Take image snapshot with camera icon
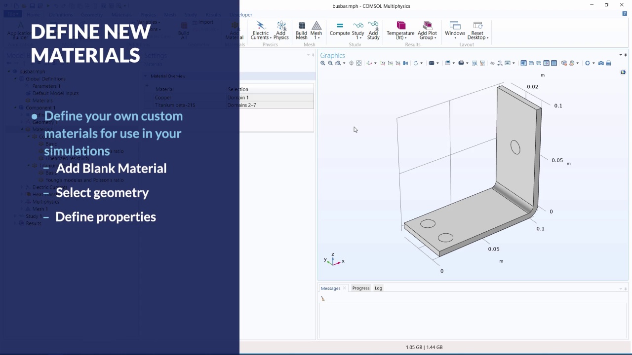632x355 pixels. 601,63
